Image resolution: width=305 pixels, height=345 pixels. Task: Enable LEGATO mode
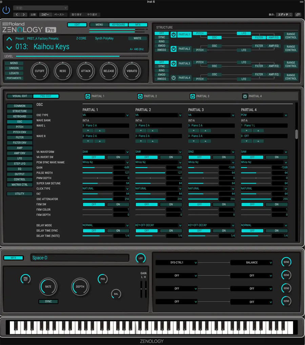tap(14, 73)
